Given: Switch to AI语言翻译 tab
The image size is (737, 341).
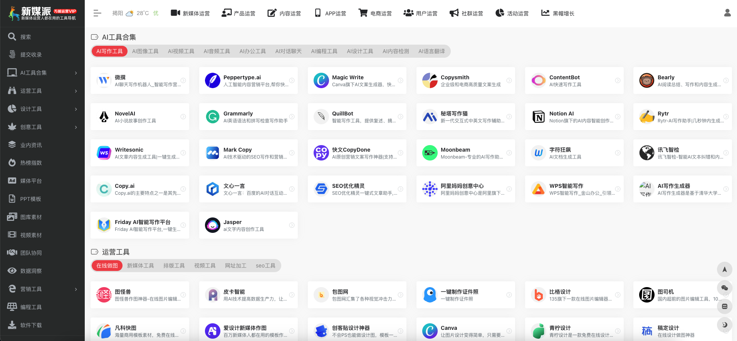Looking at the screenshot, I should click(431, 51).
